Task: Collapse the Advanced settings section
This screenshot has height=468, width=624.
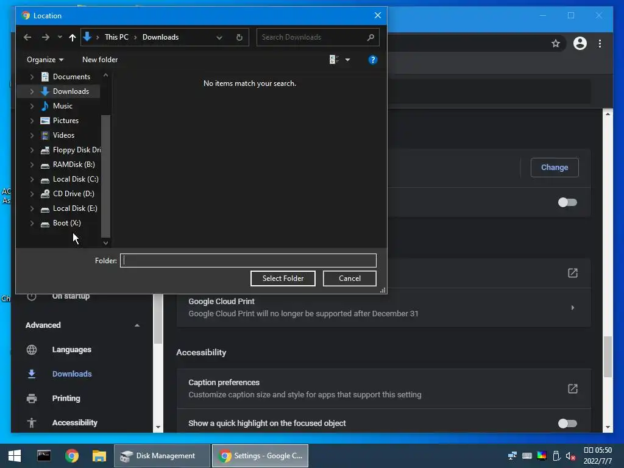Action: (137, 325)
